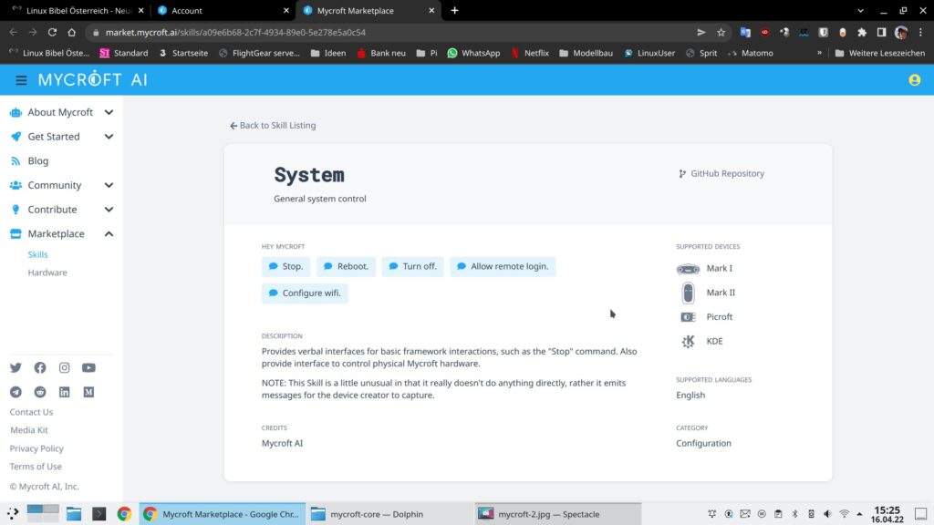Open the Contact Us link

coord(31,412)
